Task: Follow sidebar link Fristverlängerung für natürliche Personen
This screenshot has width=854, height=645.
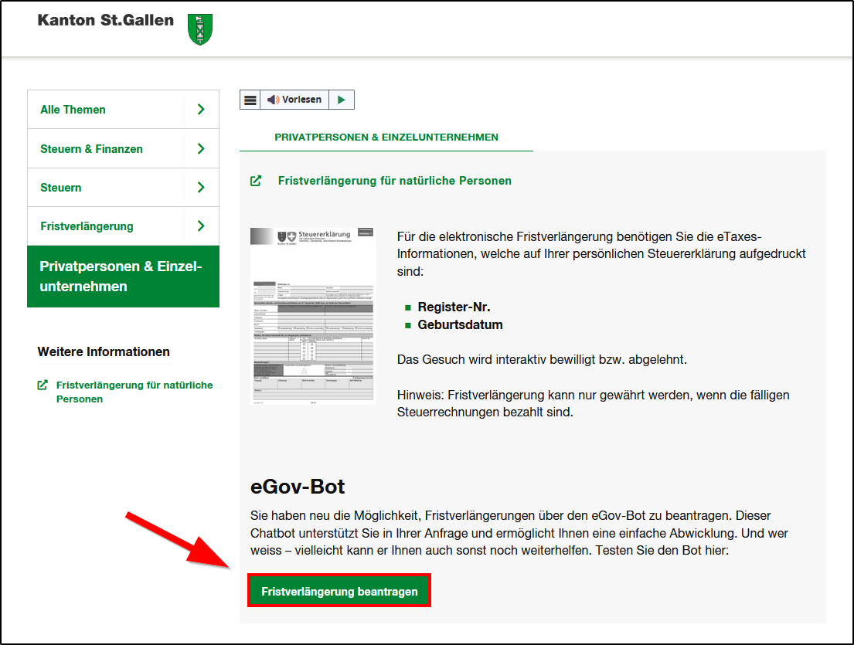Action: coord(134,392)
